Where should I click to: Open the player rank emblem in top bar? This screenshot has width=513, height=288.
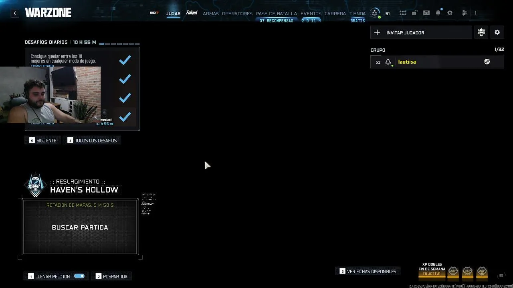[375, 13]
